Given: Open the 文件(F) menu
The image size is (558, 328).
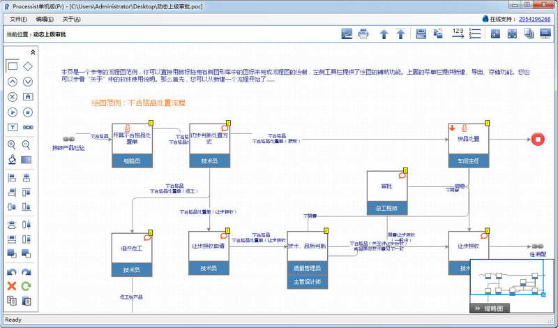Looking at the screenshot, I should [x=18, y=20].
